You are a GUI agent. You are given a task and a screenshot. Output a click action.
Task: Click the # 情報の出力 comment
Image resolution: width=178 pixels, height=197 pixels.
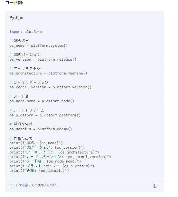pos(21,138)
